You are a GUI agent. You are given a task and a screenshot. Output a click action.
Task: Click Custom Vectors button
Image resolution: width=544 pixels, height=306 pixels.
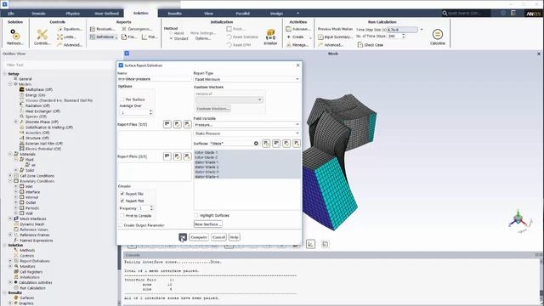[x=213, y=109]
